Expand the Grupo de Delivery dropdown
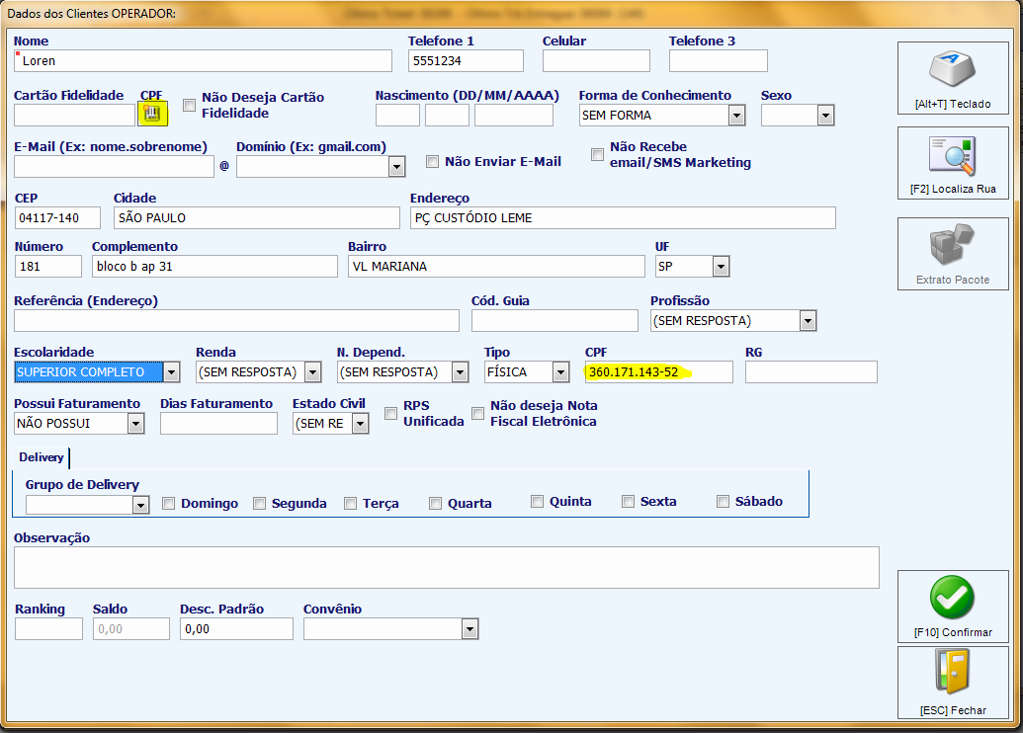 (x=140, y=505)
